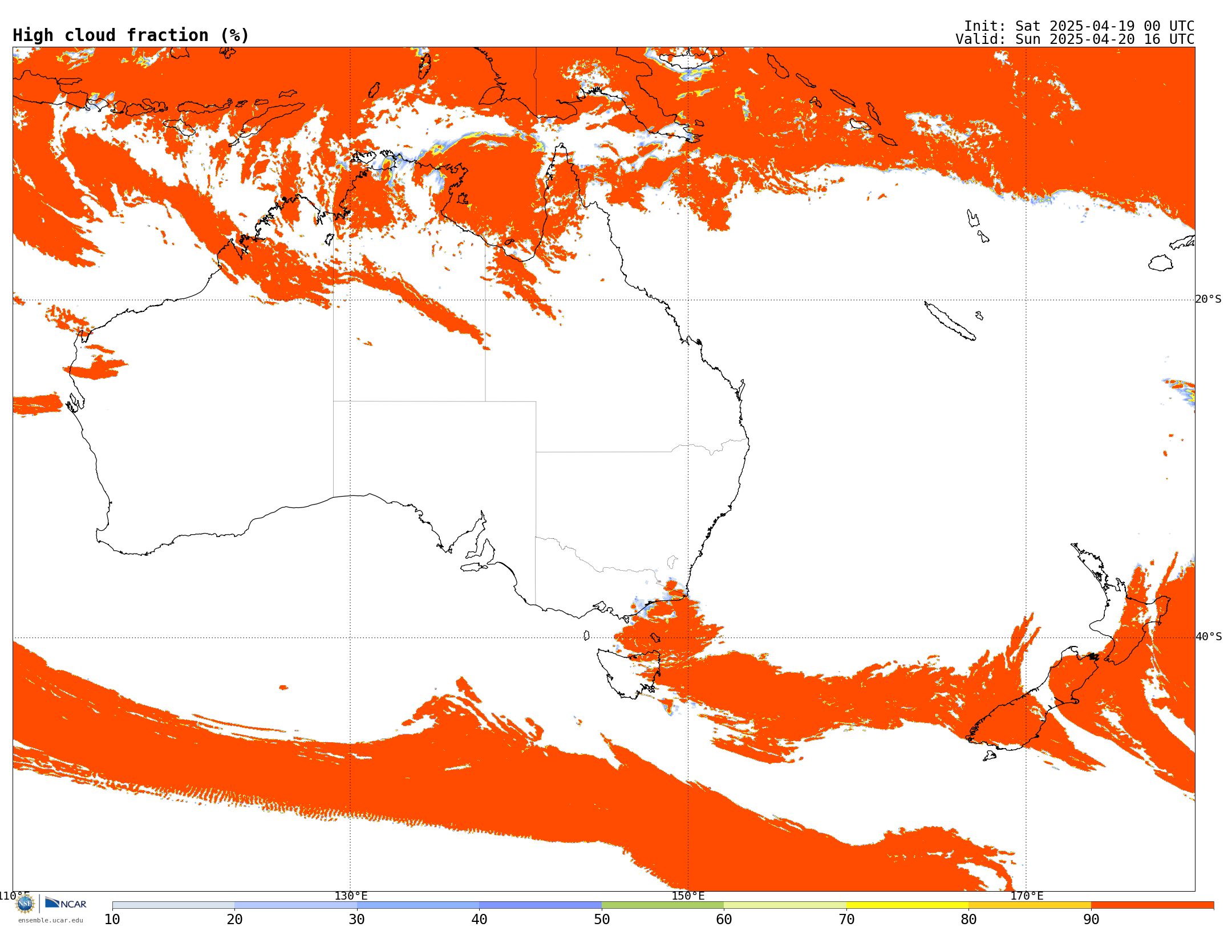Click the 130°E longitude label
Viewport: 1232px width, 927px height.
click(351, 896)
